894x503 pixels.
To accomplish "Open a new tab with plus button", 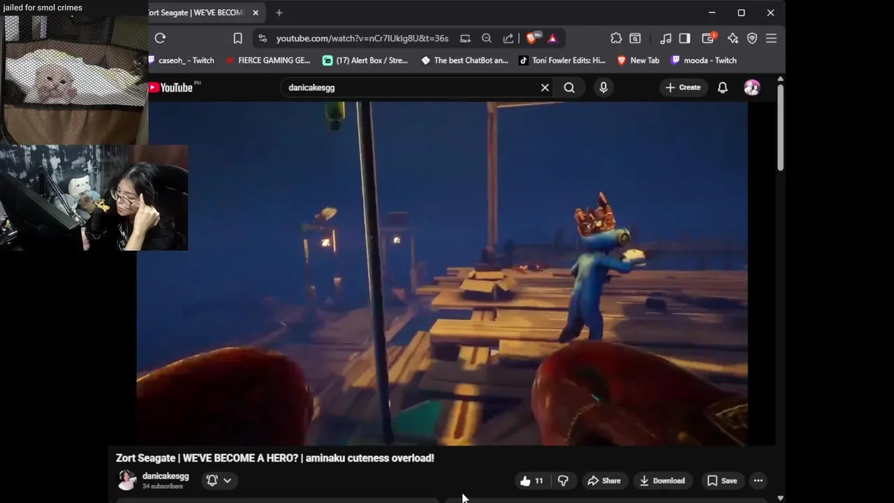I will click(279, 13).
